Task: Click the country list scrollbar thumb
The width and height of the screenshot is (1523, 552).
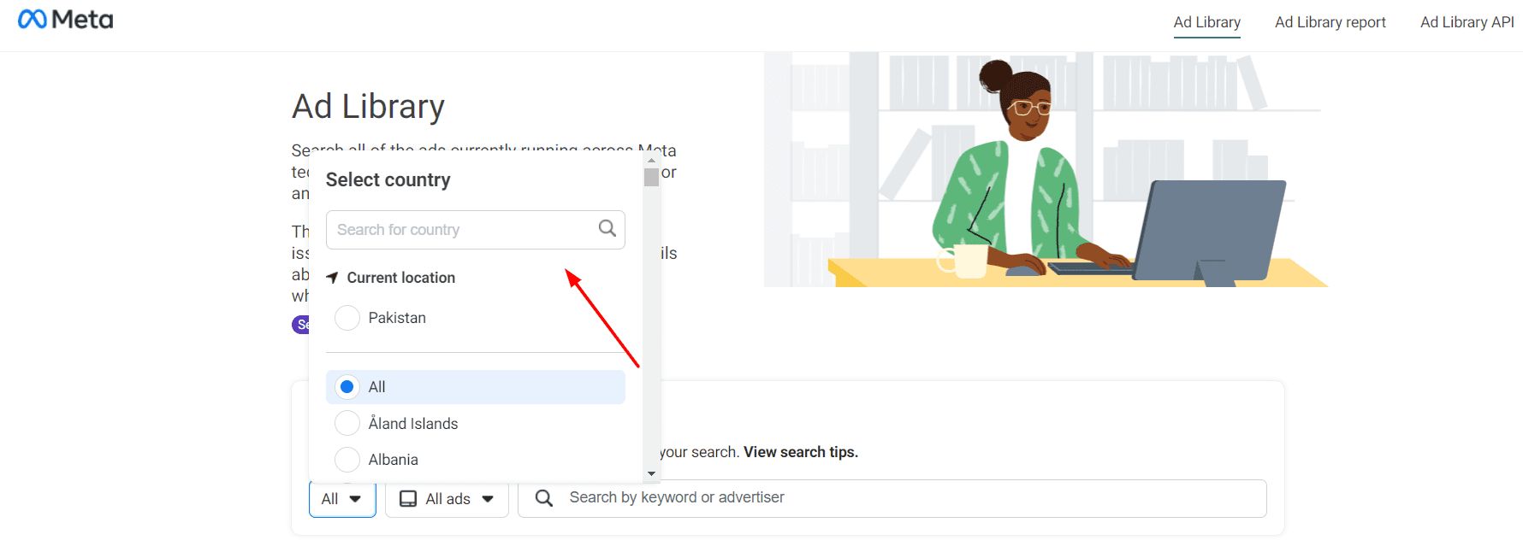Action: 651,177
